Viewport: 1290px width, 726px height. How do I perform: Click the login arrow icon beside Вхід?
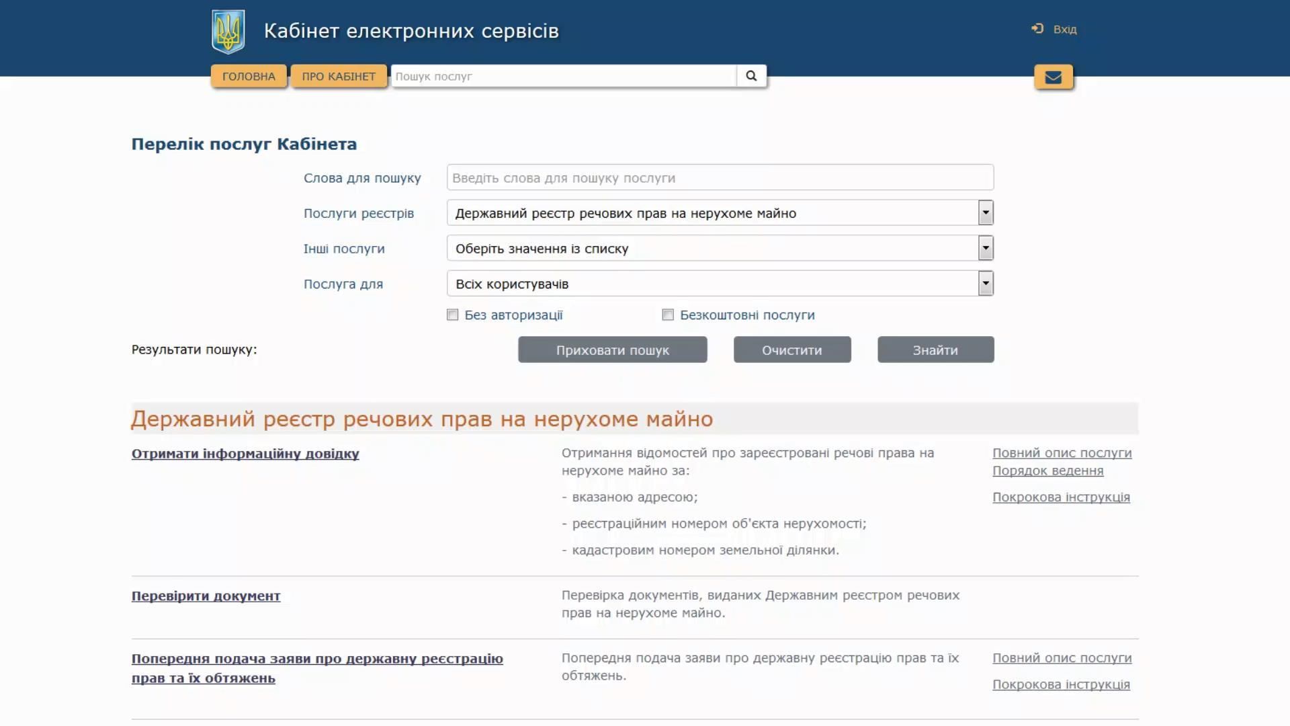1037,29
